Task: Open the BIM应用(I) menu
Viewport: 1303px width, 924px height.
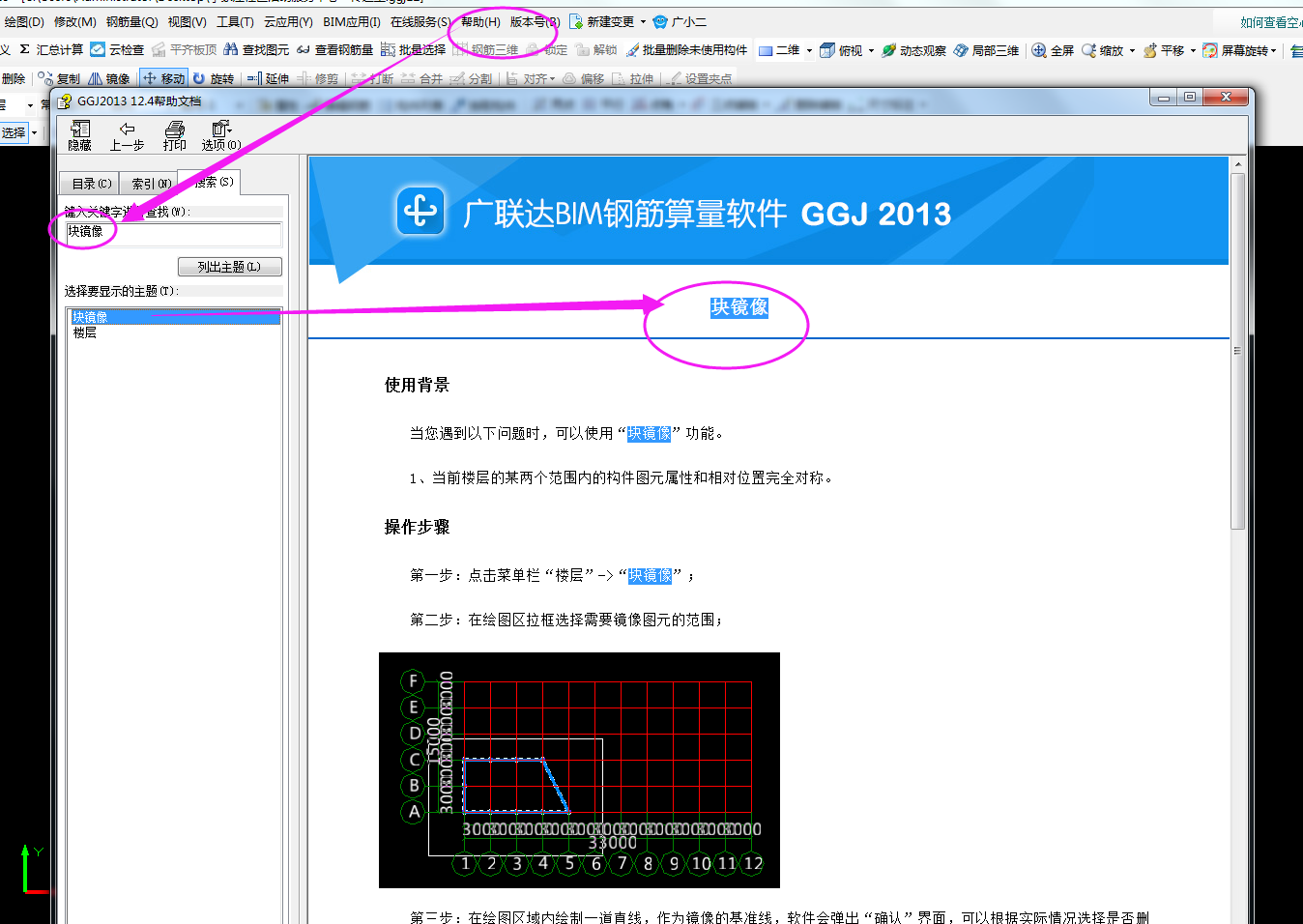Action: pyautogui.click(x=352, y=21)
